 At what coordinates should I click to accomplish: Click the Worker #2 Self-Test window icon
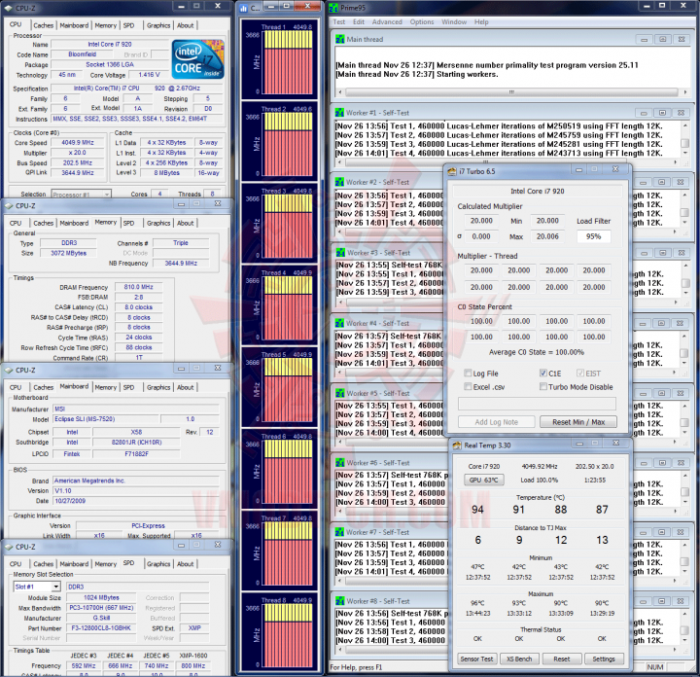pos(339,182)
